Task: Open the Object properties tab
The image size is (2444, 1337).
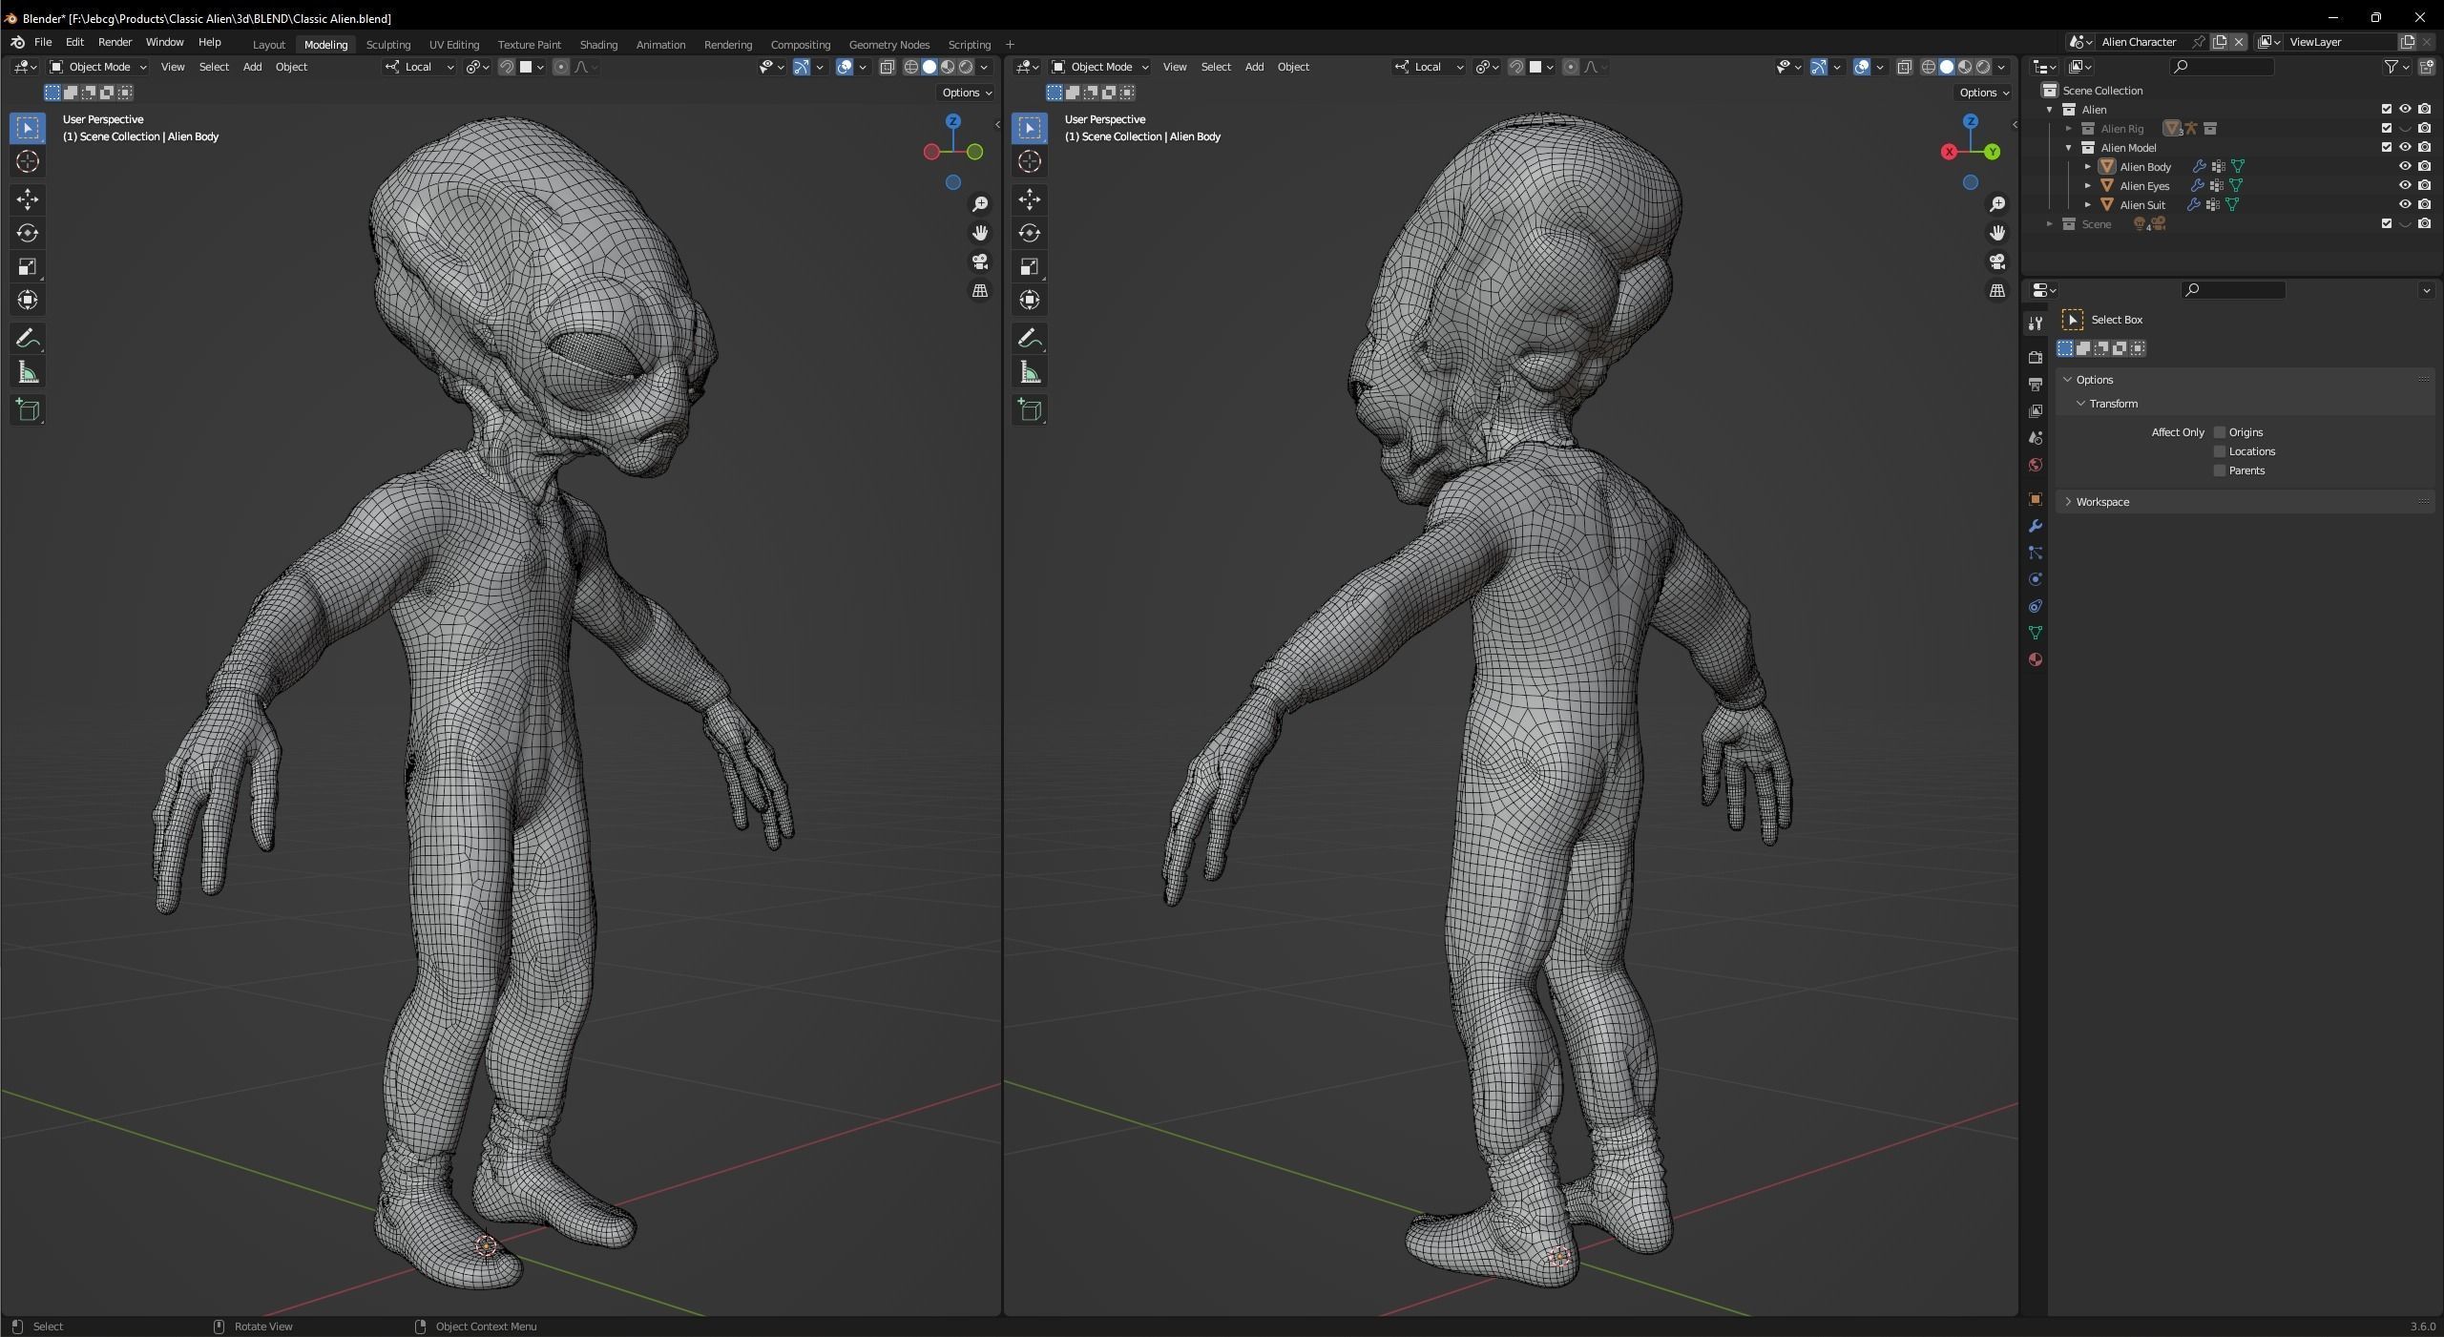Action: [x=2036, y=499]
